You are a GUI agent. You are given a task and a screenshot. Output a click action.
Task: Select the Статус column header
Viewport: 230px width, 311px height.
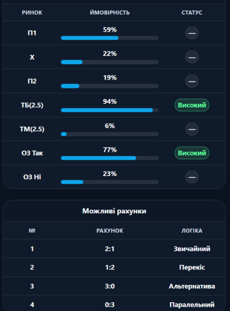(x=192, y=12)
